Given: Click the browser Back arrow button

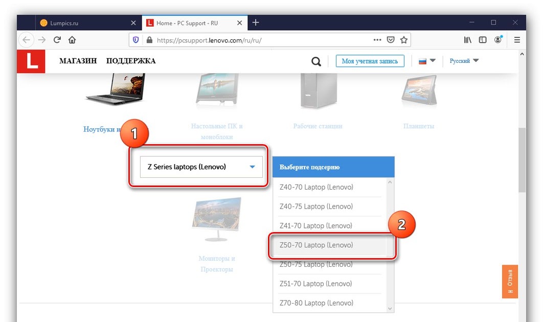Looking at the screenshot, I should pos(26,40).
